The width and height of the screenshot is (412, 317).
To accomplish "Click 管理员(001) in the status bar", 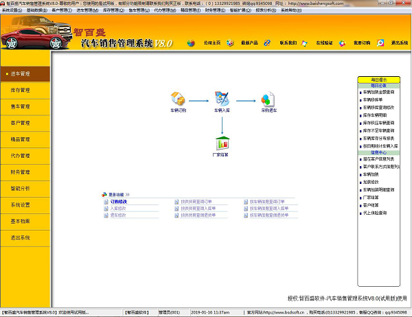I will [169, 312].
